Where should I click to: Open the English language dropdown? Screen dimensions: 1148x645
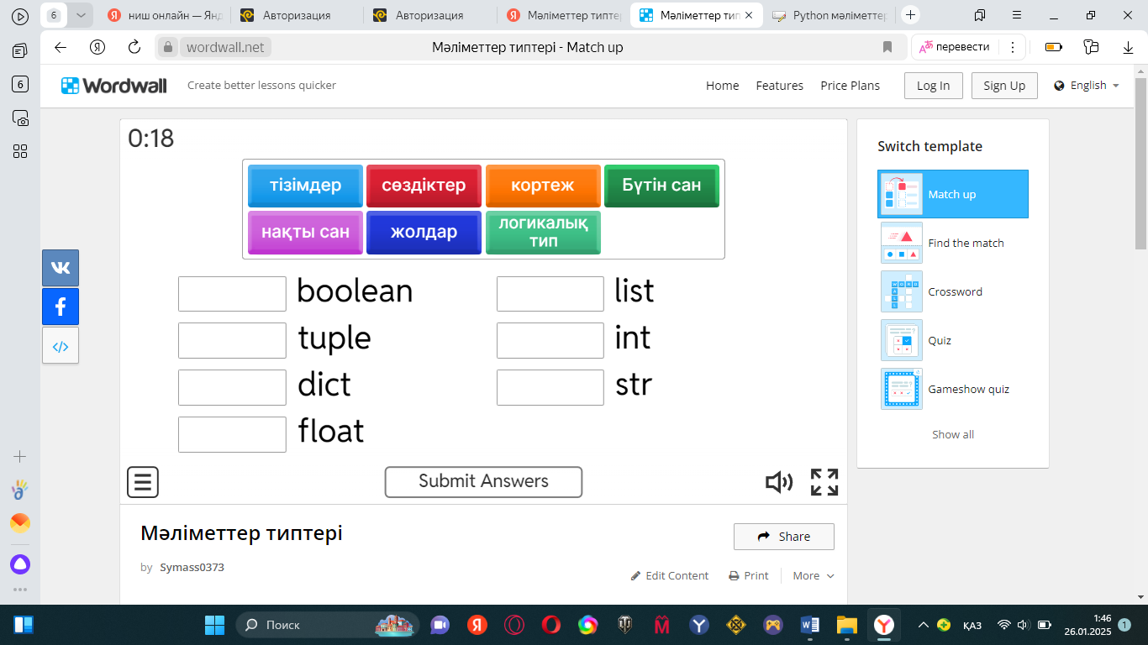[1087, 86]
